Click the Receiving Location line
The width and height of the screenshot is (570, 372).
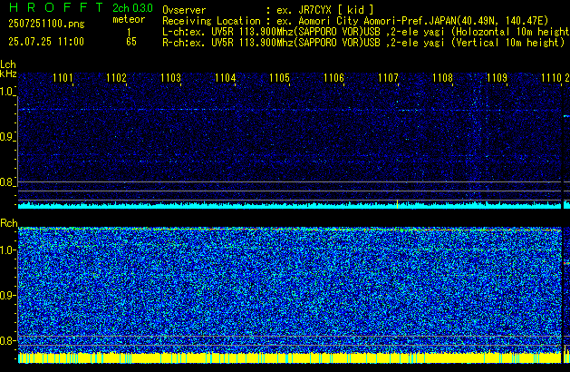[x=355, y=21]
